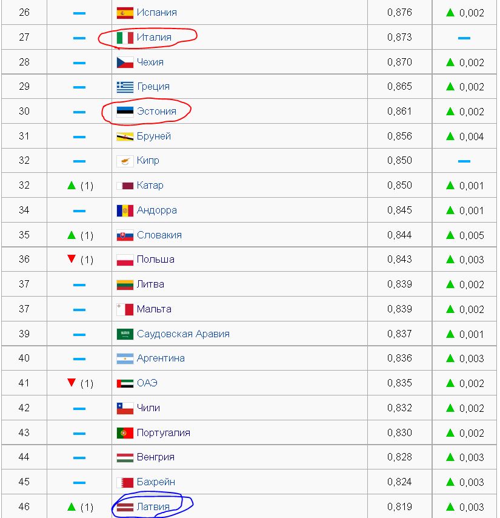Viewport: 500px width, 518px height.
Task: Follow the Аргентина link
Action: [161, 358]
